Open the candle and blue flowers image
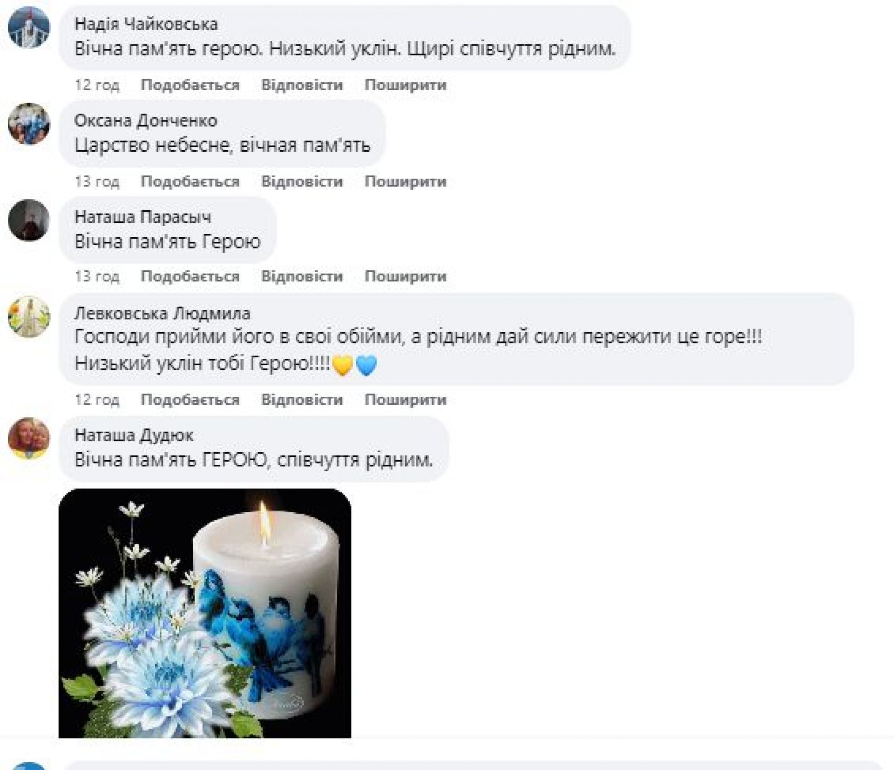 (205, 613)
